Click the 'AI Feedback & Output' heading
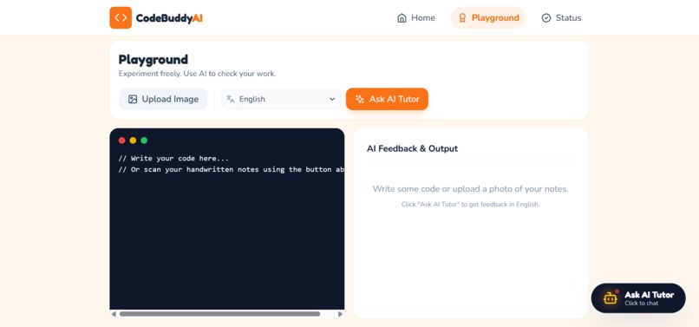This screenshot has width=699, height=327. tap(412, 148)
